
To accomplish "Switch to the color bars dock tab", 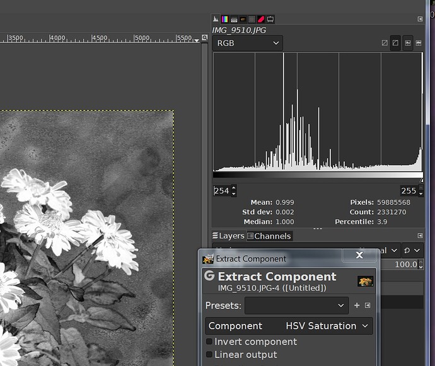I will click(225, 20).
